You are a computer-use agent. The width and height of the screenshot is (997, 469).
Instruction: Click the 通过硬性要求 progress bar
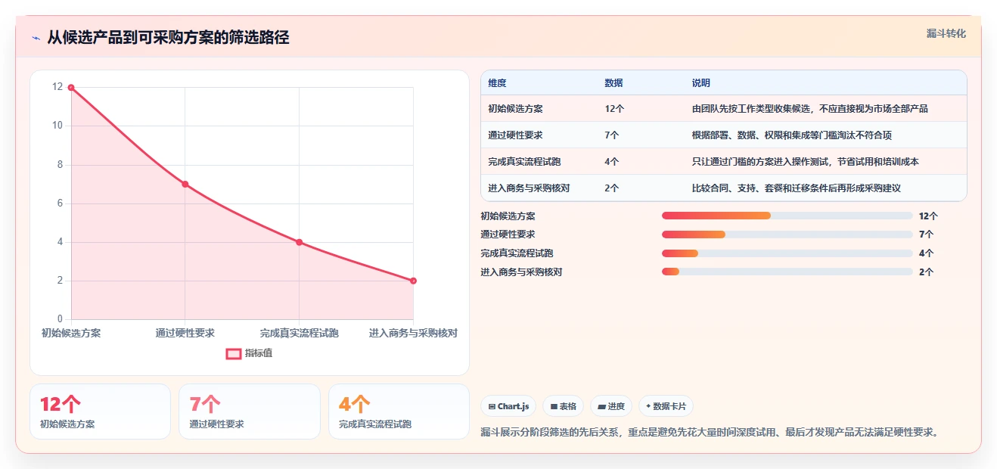click(787, 234)
